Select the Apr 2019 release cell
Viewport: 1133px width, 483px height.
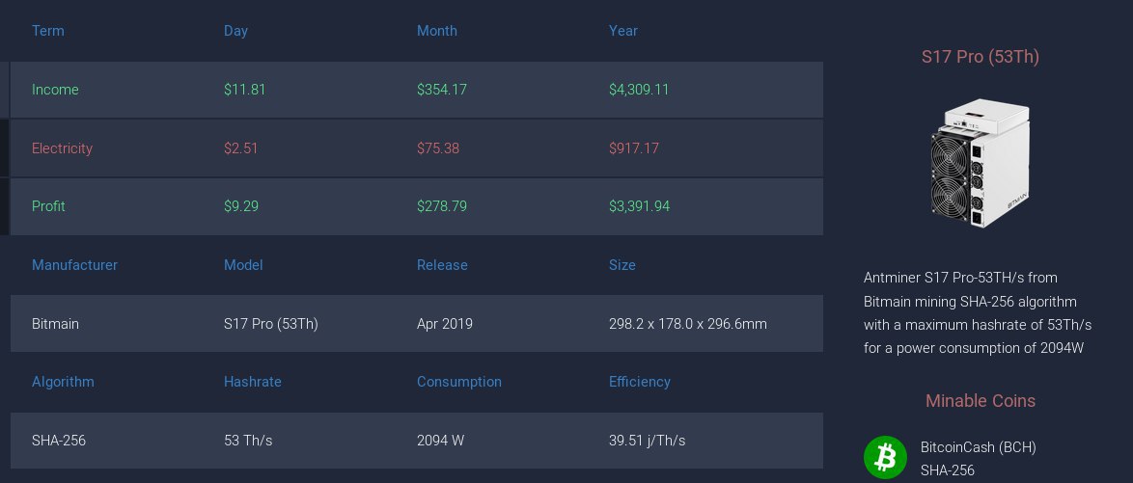click(444, 323)
